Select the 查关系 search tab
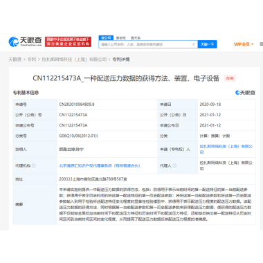 (136, 38)
